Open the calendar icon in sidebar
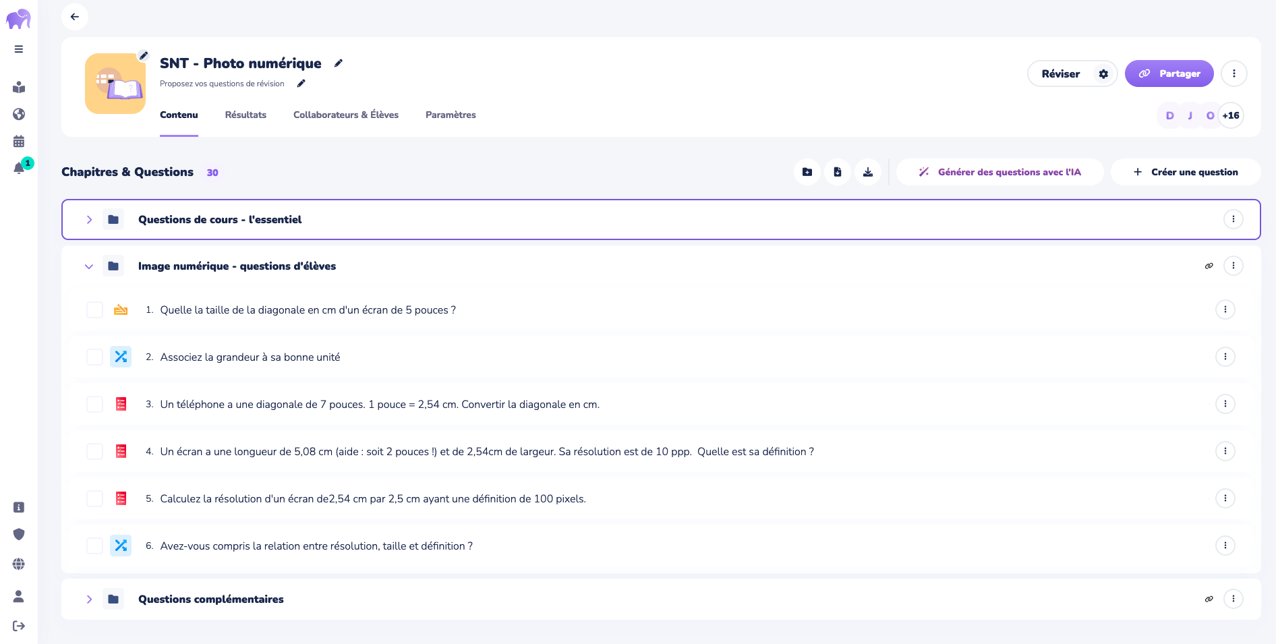This screenshot has height=644, width=1276. point(19,142)
